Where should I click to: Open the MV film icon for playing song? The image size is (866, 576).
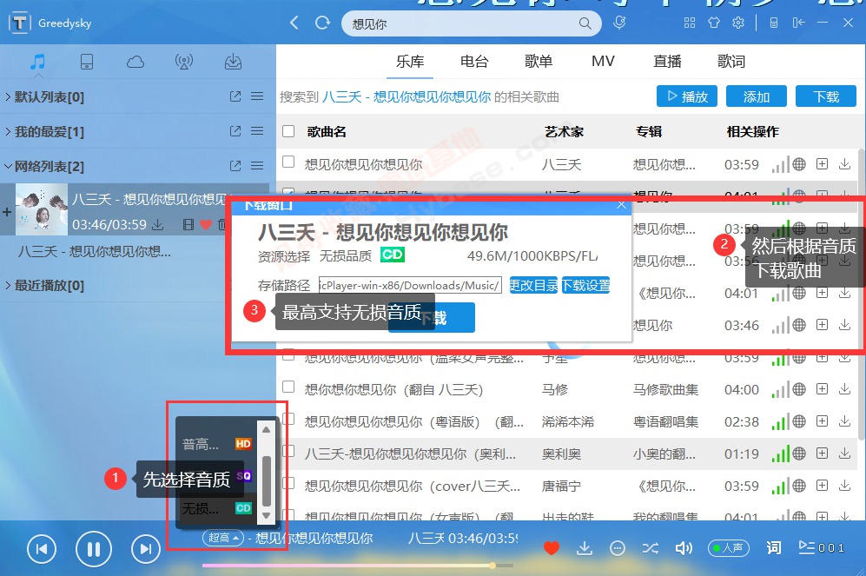tap(188, 225)
